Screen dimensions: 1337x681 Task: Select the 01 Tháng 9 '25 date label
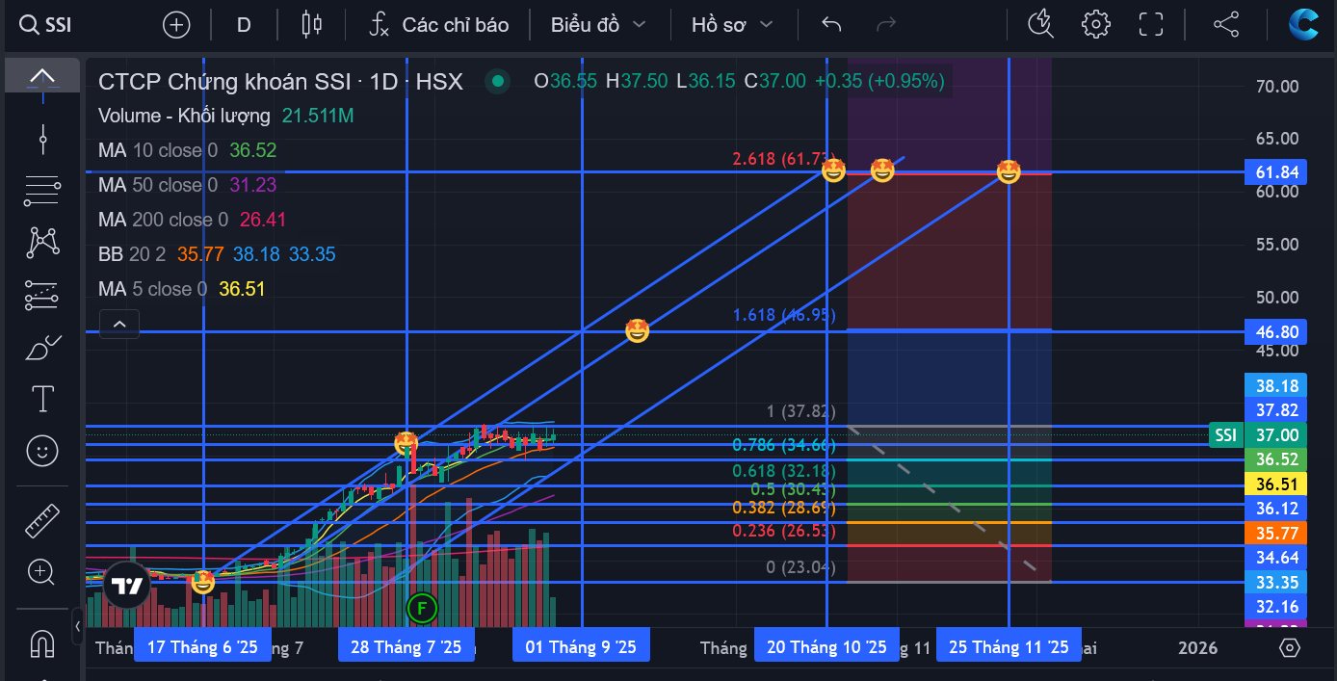(x=581, y=647)
